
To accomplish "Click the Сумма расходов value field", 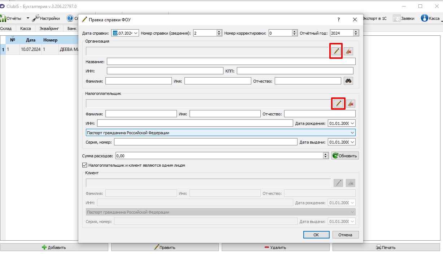I will pyautogui.click(x=219, y=156).
